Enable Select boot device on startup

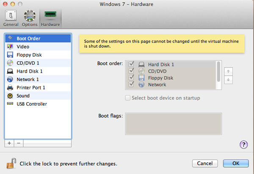[x=129, y=98]
